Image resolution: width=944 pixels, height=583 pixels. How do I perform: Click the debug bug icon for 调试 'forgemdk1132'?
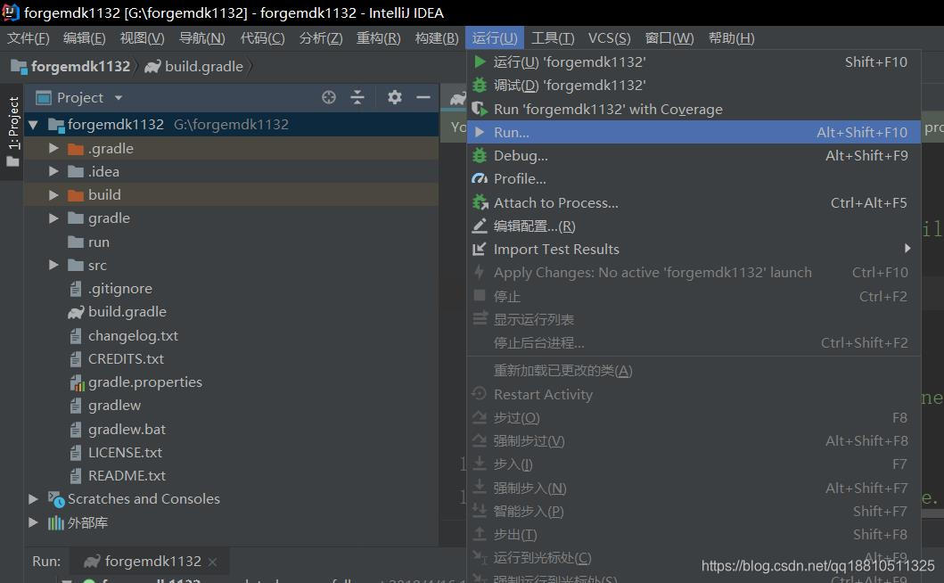coord(480,85)
